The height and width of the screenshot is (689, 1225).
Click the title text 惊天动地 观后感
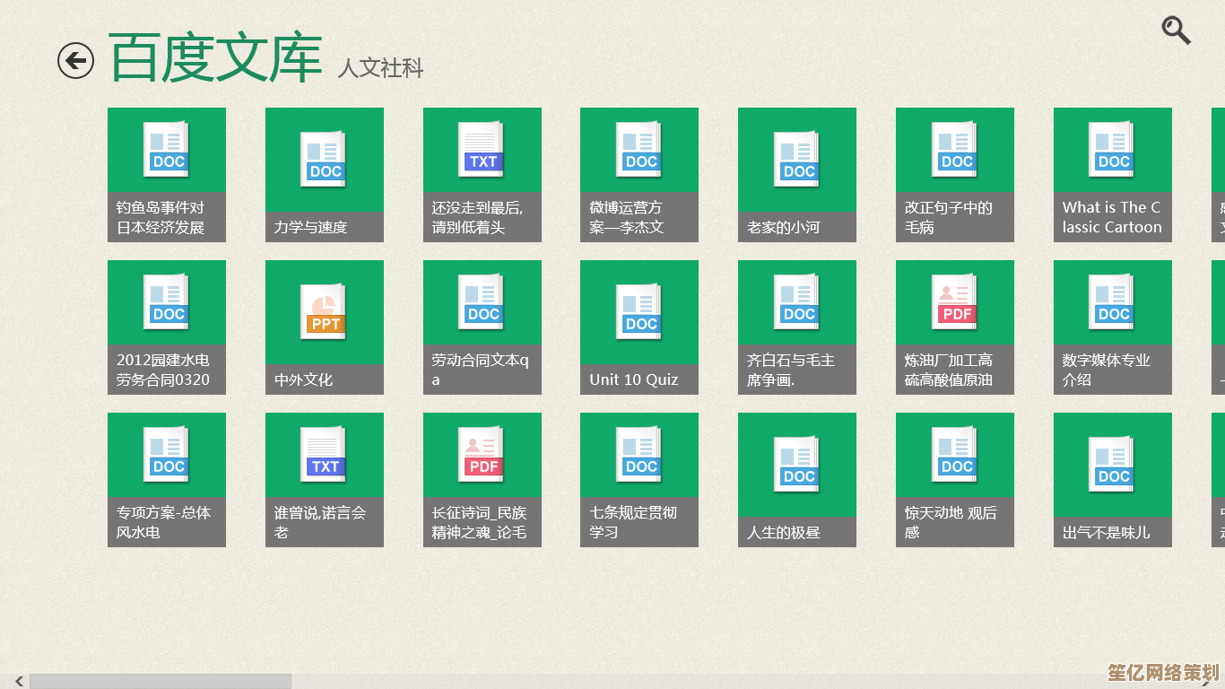point(951,522)
